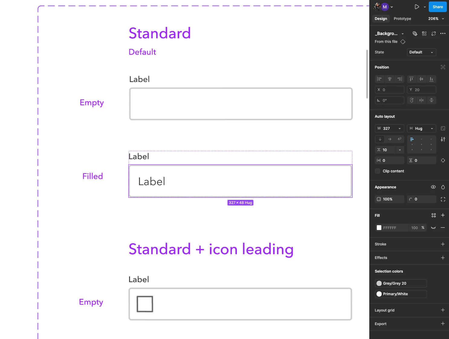Align selection to the right
Screen dimensions: 449x339
click(399, 79)
